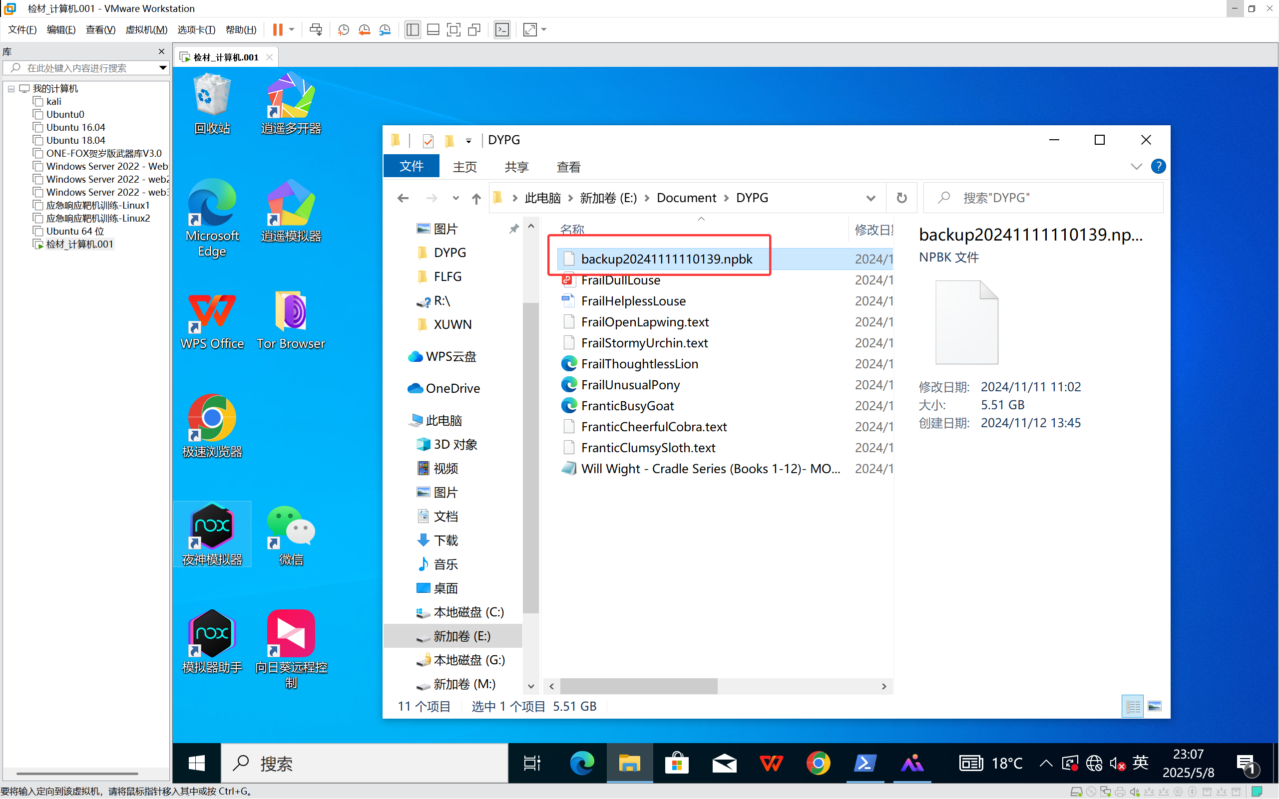The image size is (1279, 799).
Task: Toggle the details view layout button
Action: [1133, 707]
